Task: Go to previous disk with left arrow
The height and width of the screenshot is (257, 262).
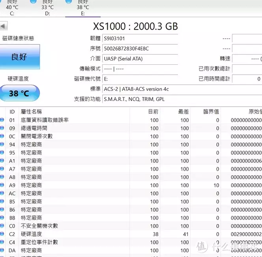Action: 3,26
